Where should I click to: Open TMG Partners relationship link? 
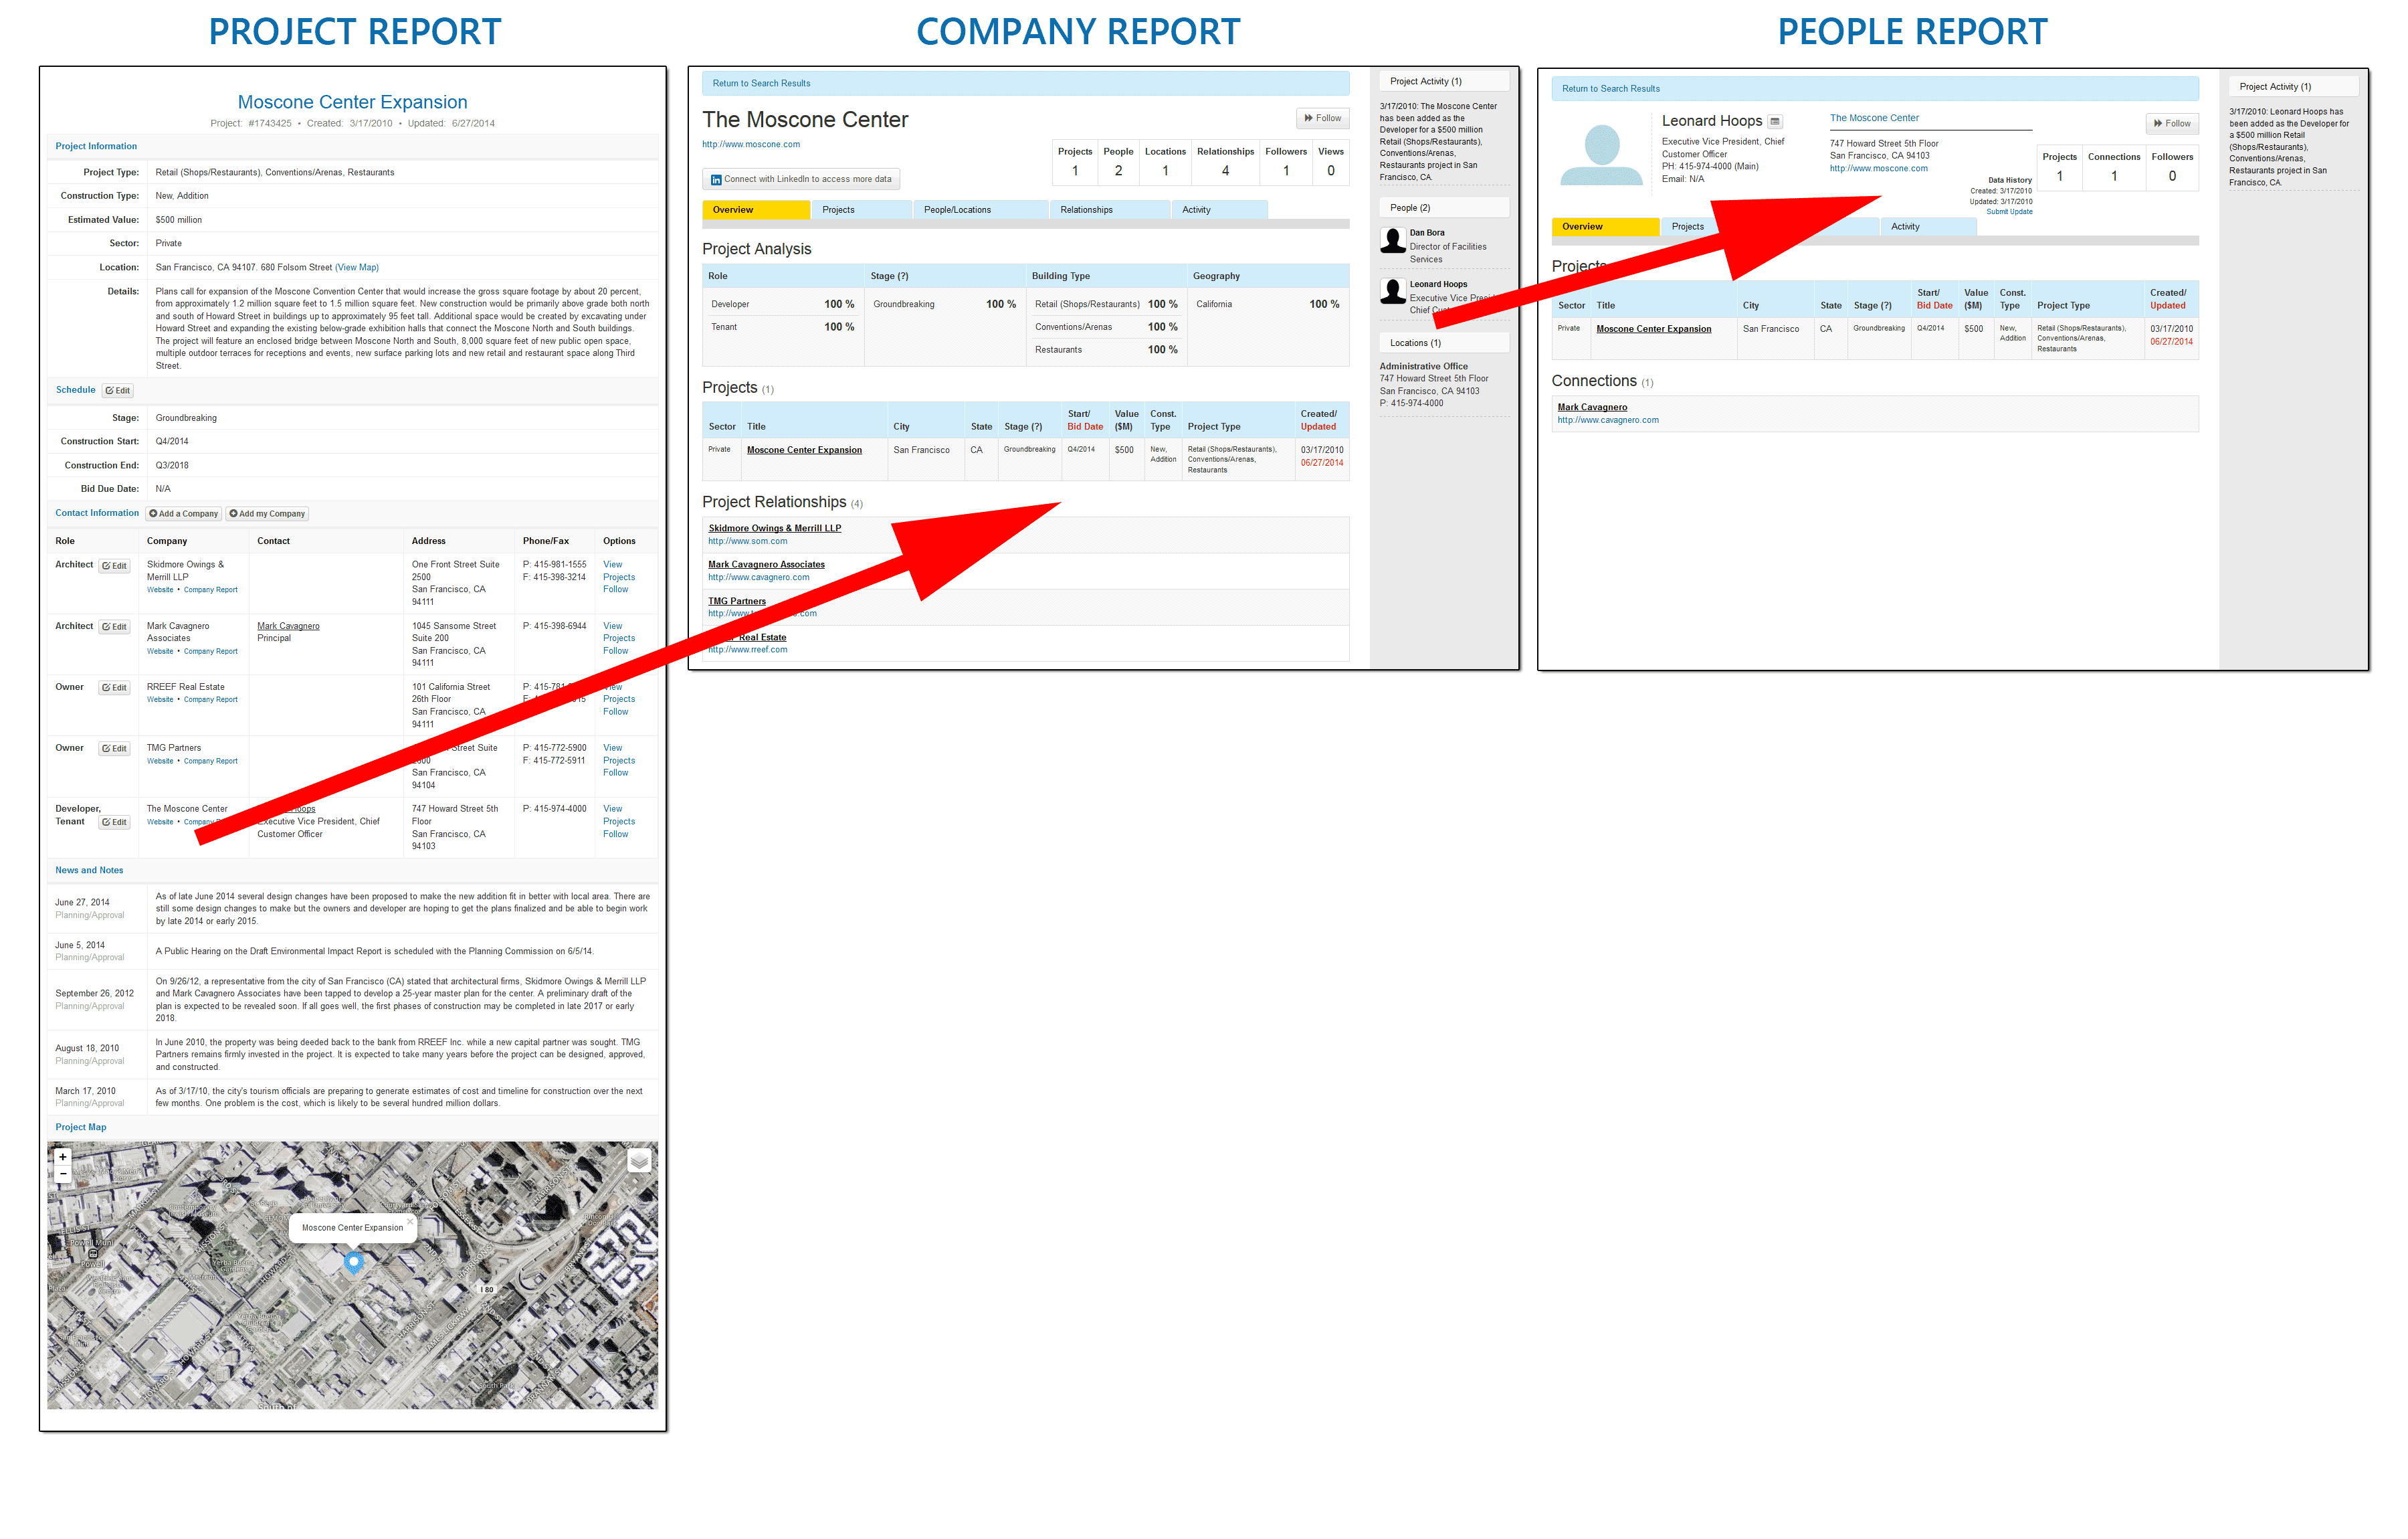pos(737,602)
